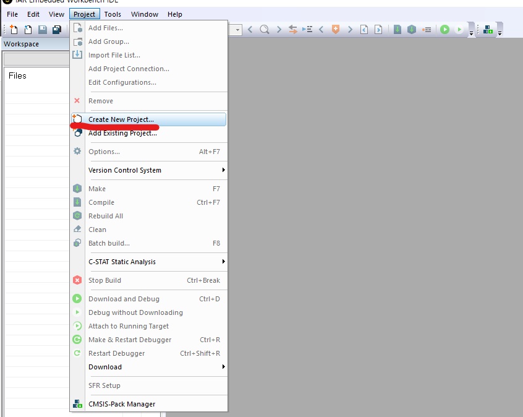The image size is (523, 417).
Task: Choose Remove in Project menu
Action: pos(149,101)
